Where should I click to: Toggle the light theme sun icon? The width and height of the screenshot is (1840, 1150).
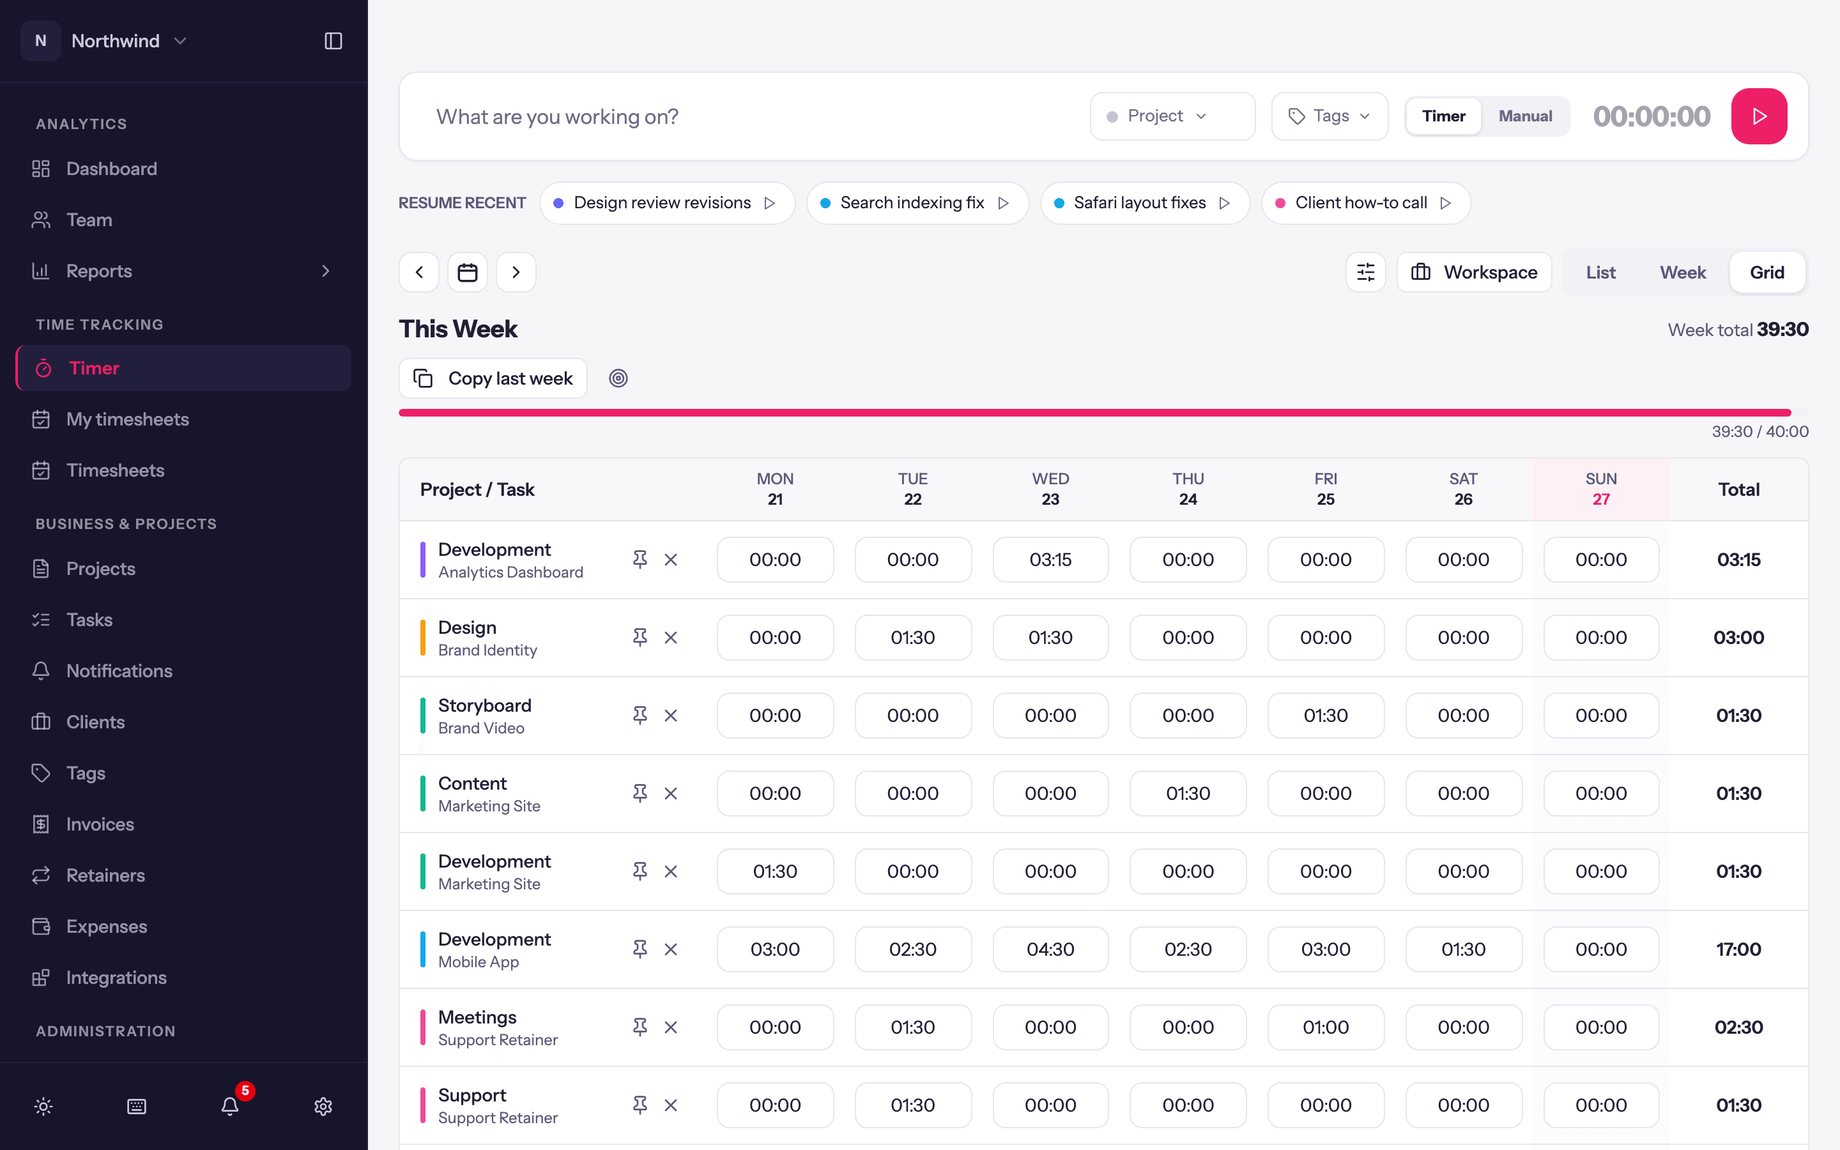[43, 1106]
